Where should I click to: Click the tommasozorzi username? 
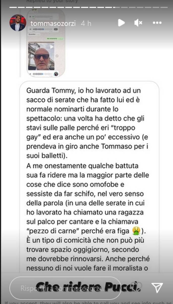[53, 23]
